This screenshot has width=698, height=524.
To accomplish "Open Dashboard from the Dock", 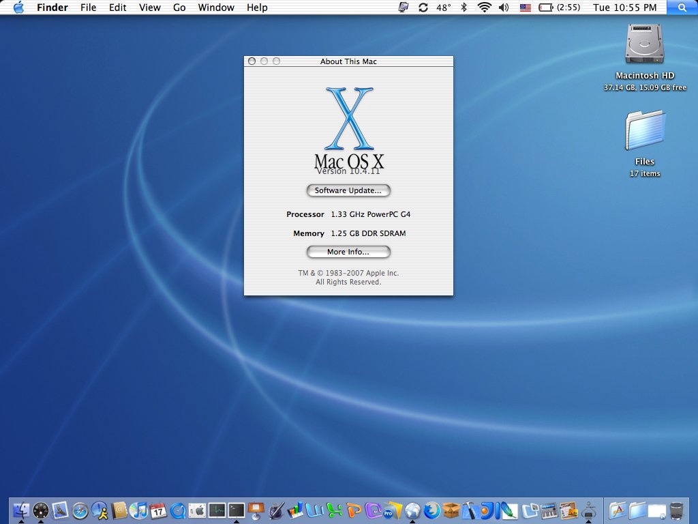I will (41, 510).
